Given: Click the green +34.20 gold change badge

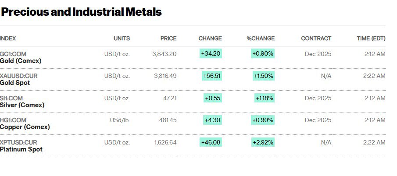Looking at the screenshot, I should [x=211, y=54].
